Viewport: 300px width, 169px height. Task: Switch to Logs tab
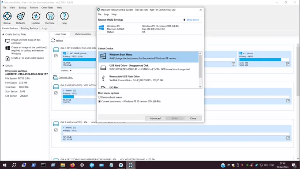click(45, 28)
